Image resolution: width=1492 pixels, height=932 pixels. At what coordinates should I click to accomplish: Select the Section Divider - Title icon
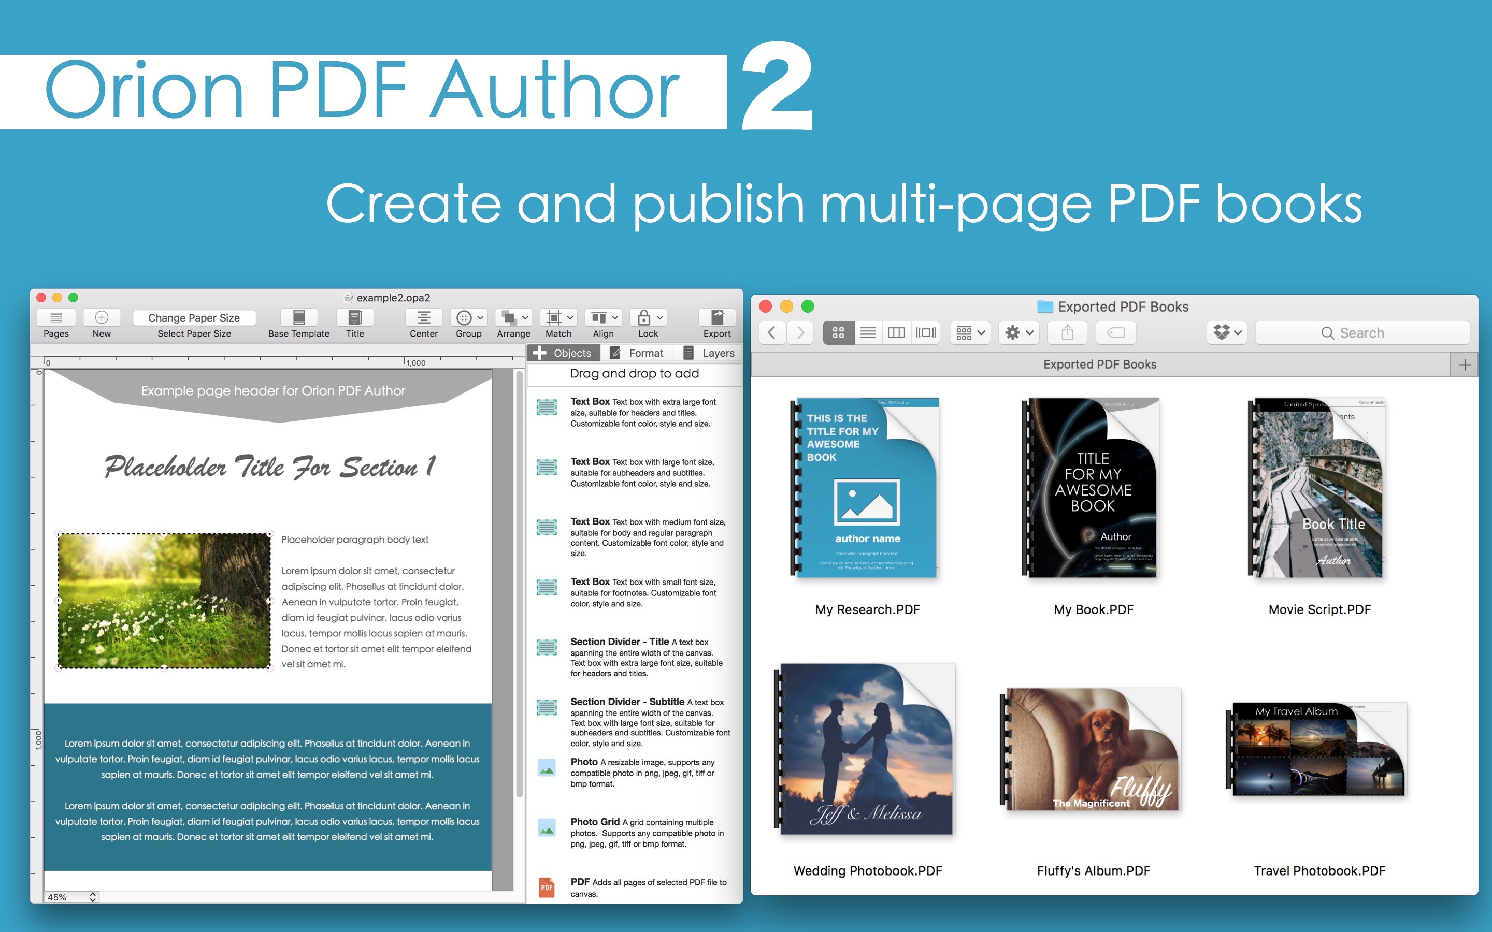point(547,647)
